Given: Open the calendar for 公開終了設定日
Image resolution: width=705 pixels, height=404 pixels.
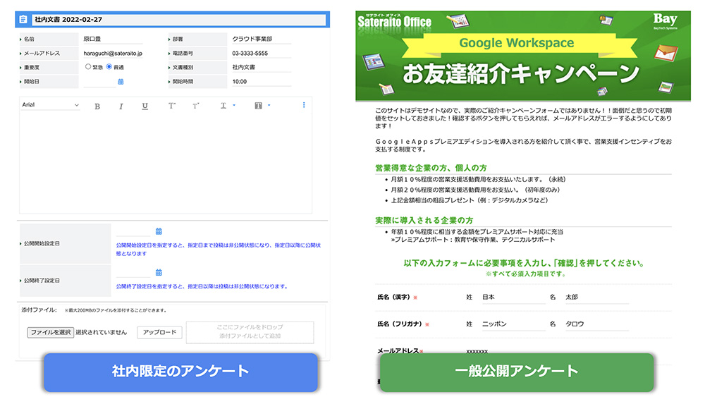Looking at the screenshot, I should coord(159,272).
